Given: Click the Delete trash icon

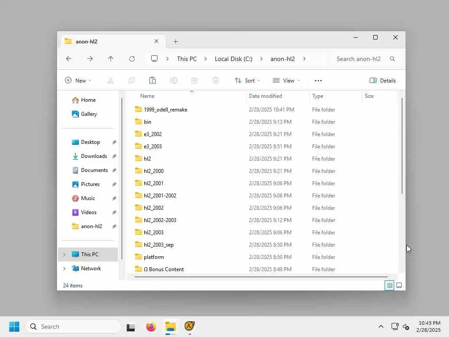Looking at the screenshot, I should coord(216,81).
